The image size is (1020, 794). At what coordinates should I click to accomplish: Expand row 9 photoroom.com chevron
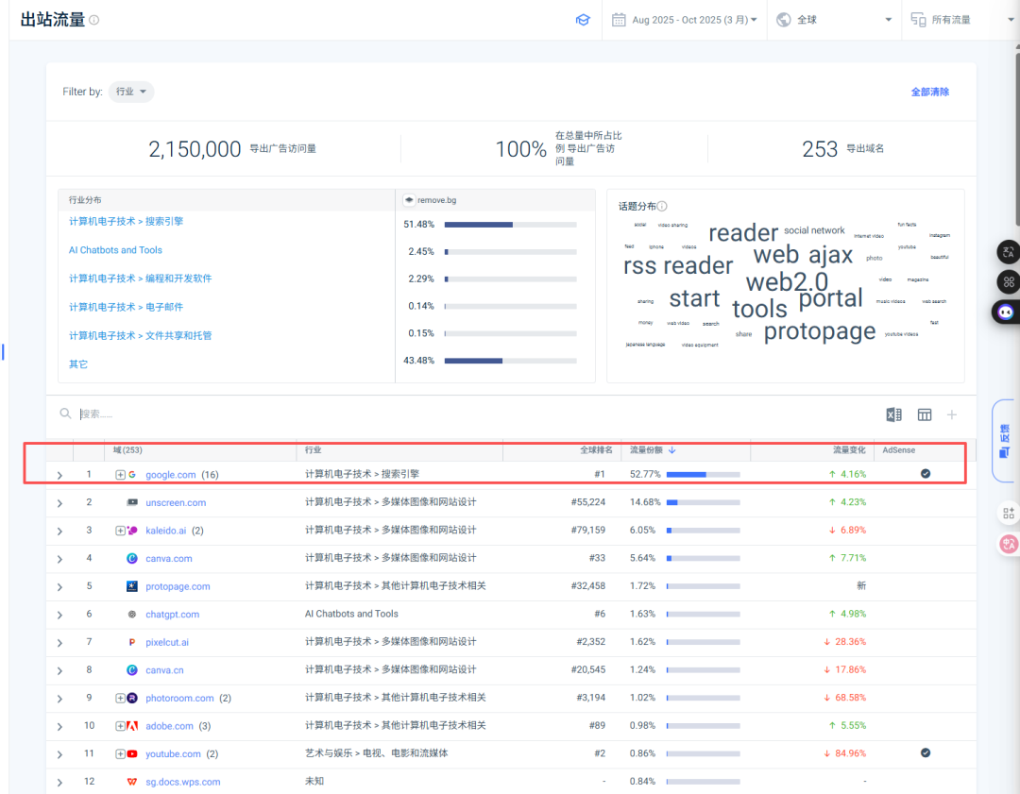tap(59, 699)
